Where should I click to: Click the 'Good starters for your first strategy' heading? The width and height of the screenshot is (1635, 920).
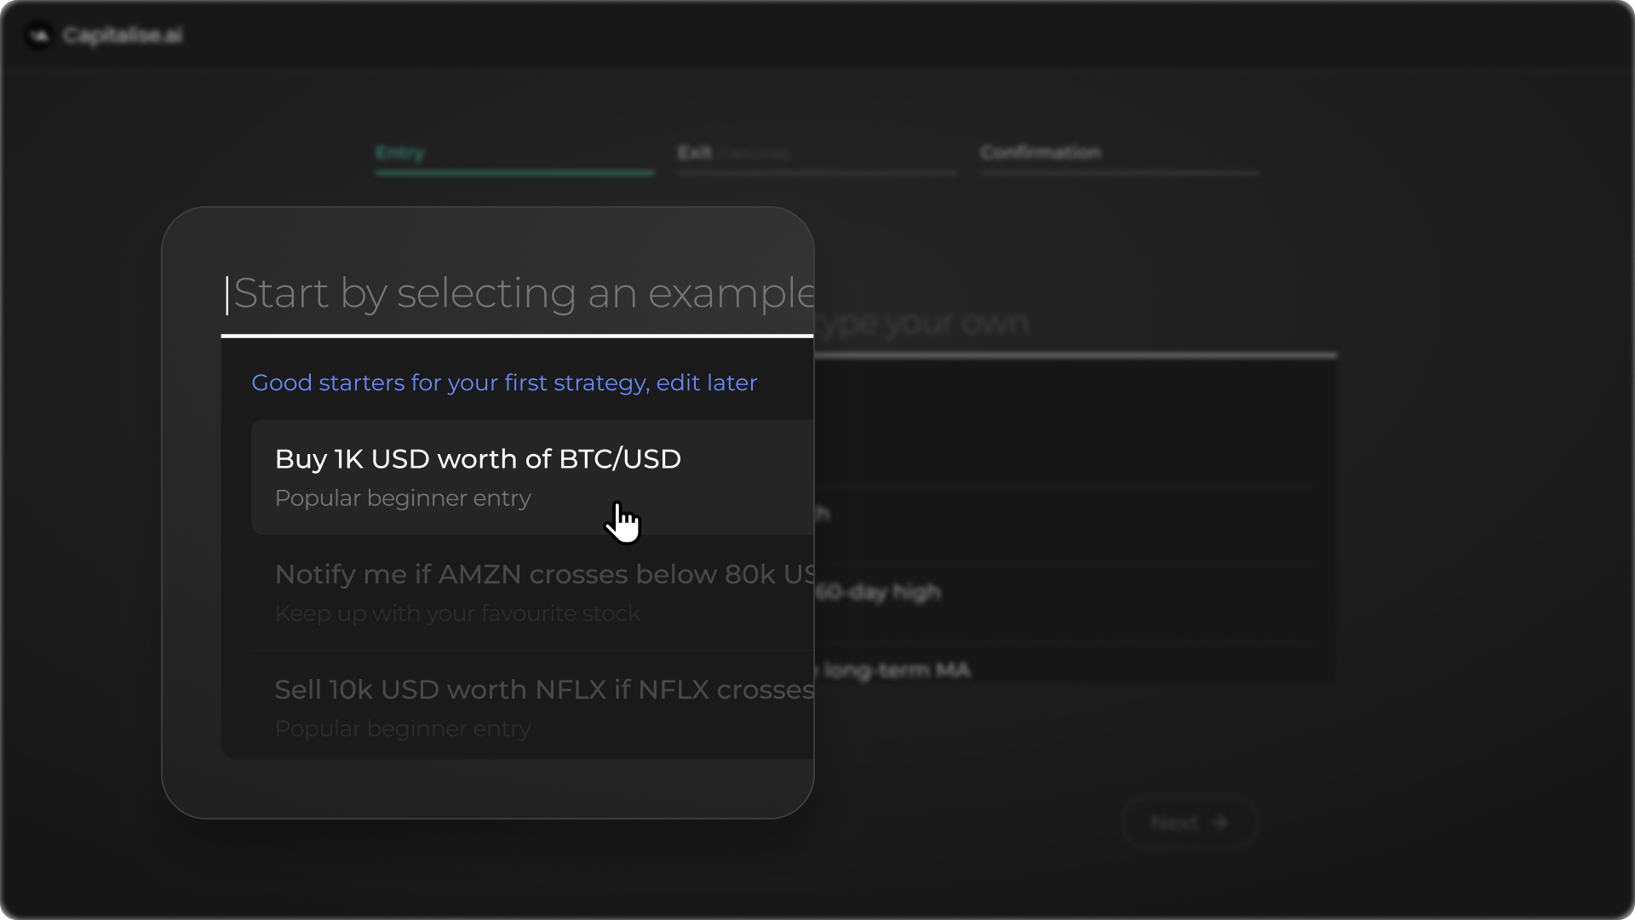click(504, 383)
